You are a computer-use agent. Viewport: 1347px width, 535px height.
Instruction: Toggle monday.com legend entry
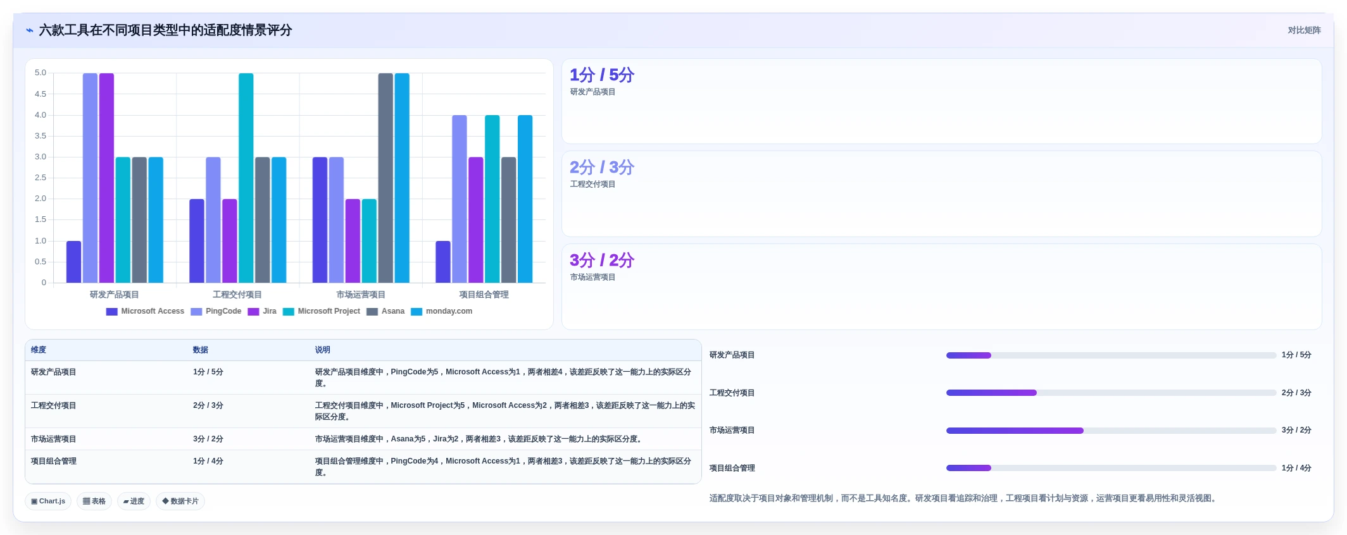click(x=442, y=312)
